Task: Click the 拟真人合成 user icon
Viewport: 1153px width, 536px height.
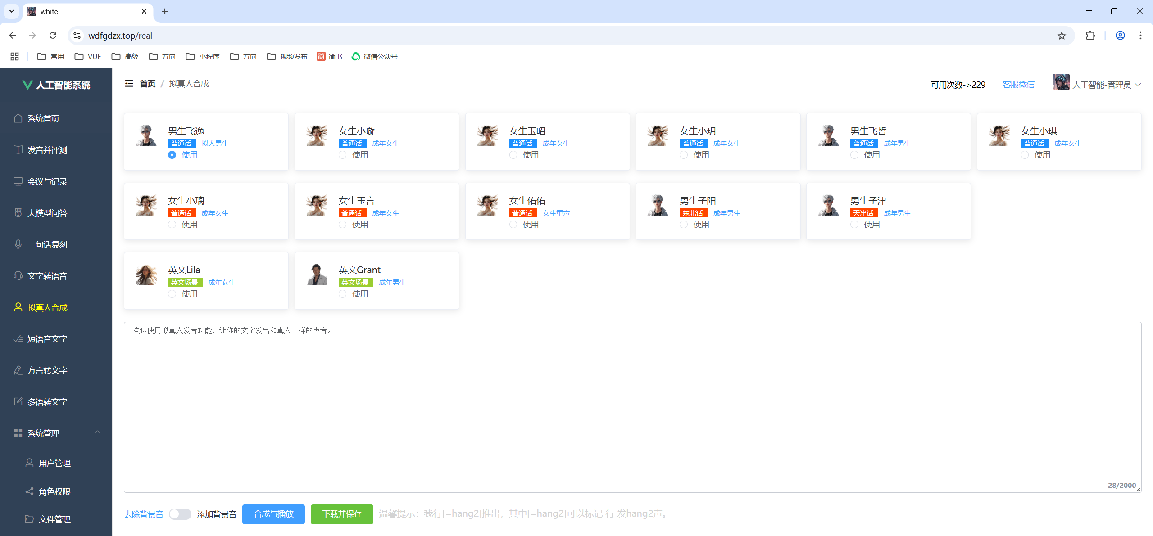Action: tap(18, 307)
